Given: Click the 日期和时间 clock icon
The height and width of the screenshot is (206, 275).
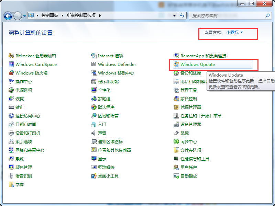Looking at the screenshot, I should click(x=11, y=124).
